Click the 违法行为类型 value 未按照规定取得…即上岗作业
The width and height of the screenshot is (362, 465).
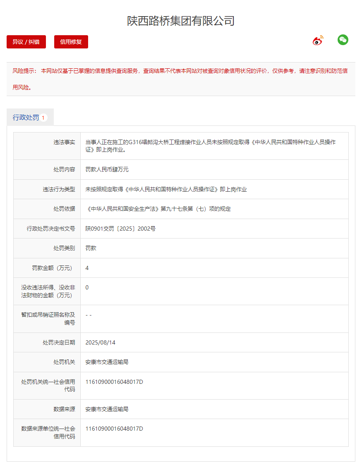(166, 189)
